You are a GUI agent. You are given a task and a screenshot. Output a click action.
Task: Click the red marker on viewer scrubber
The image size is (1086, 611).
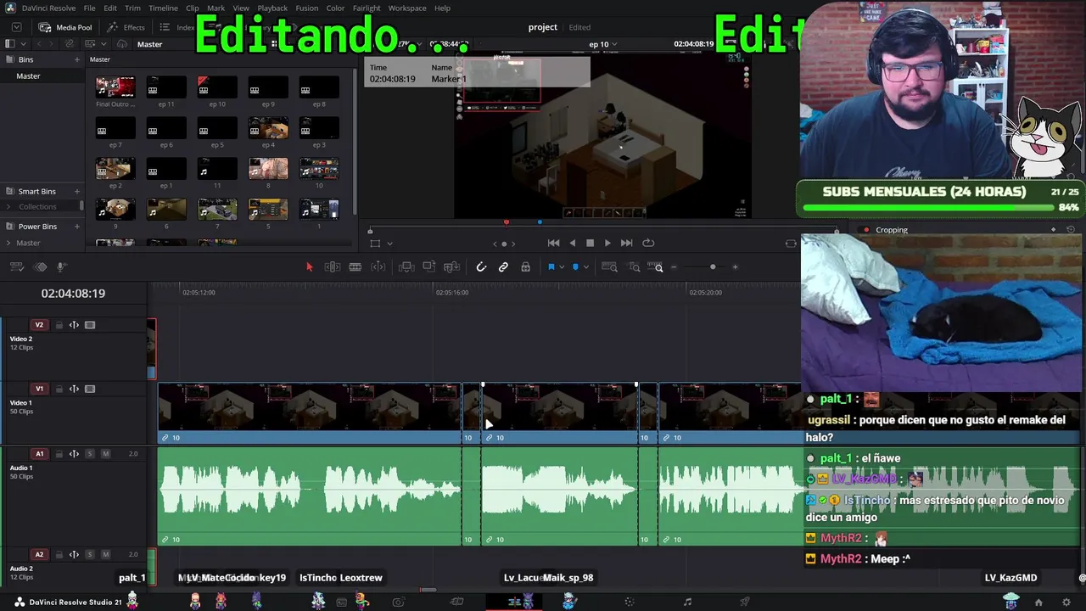pyautogui.click(x=507, y=222)
